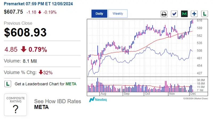Click the Sep label on time axis
Viewport: 213px width, 121px height.
pyautogui.click(x=127, y=94)
